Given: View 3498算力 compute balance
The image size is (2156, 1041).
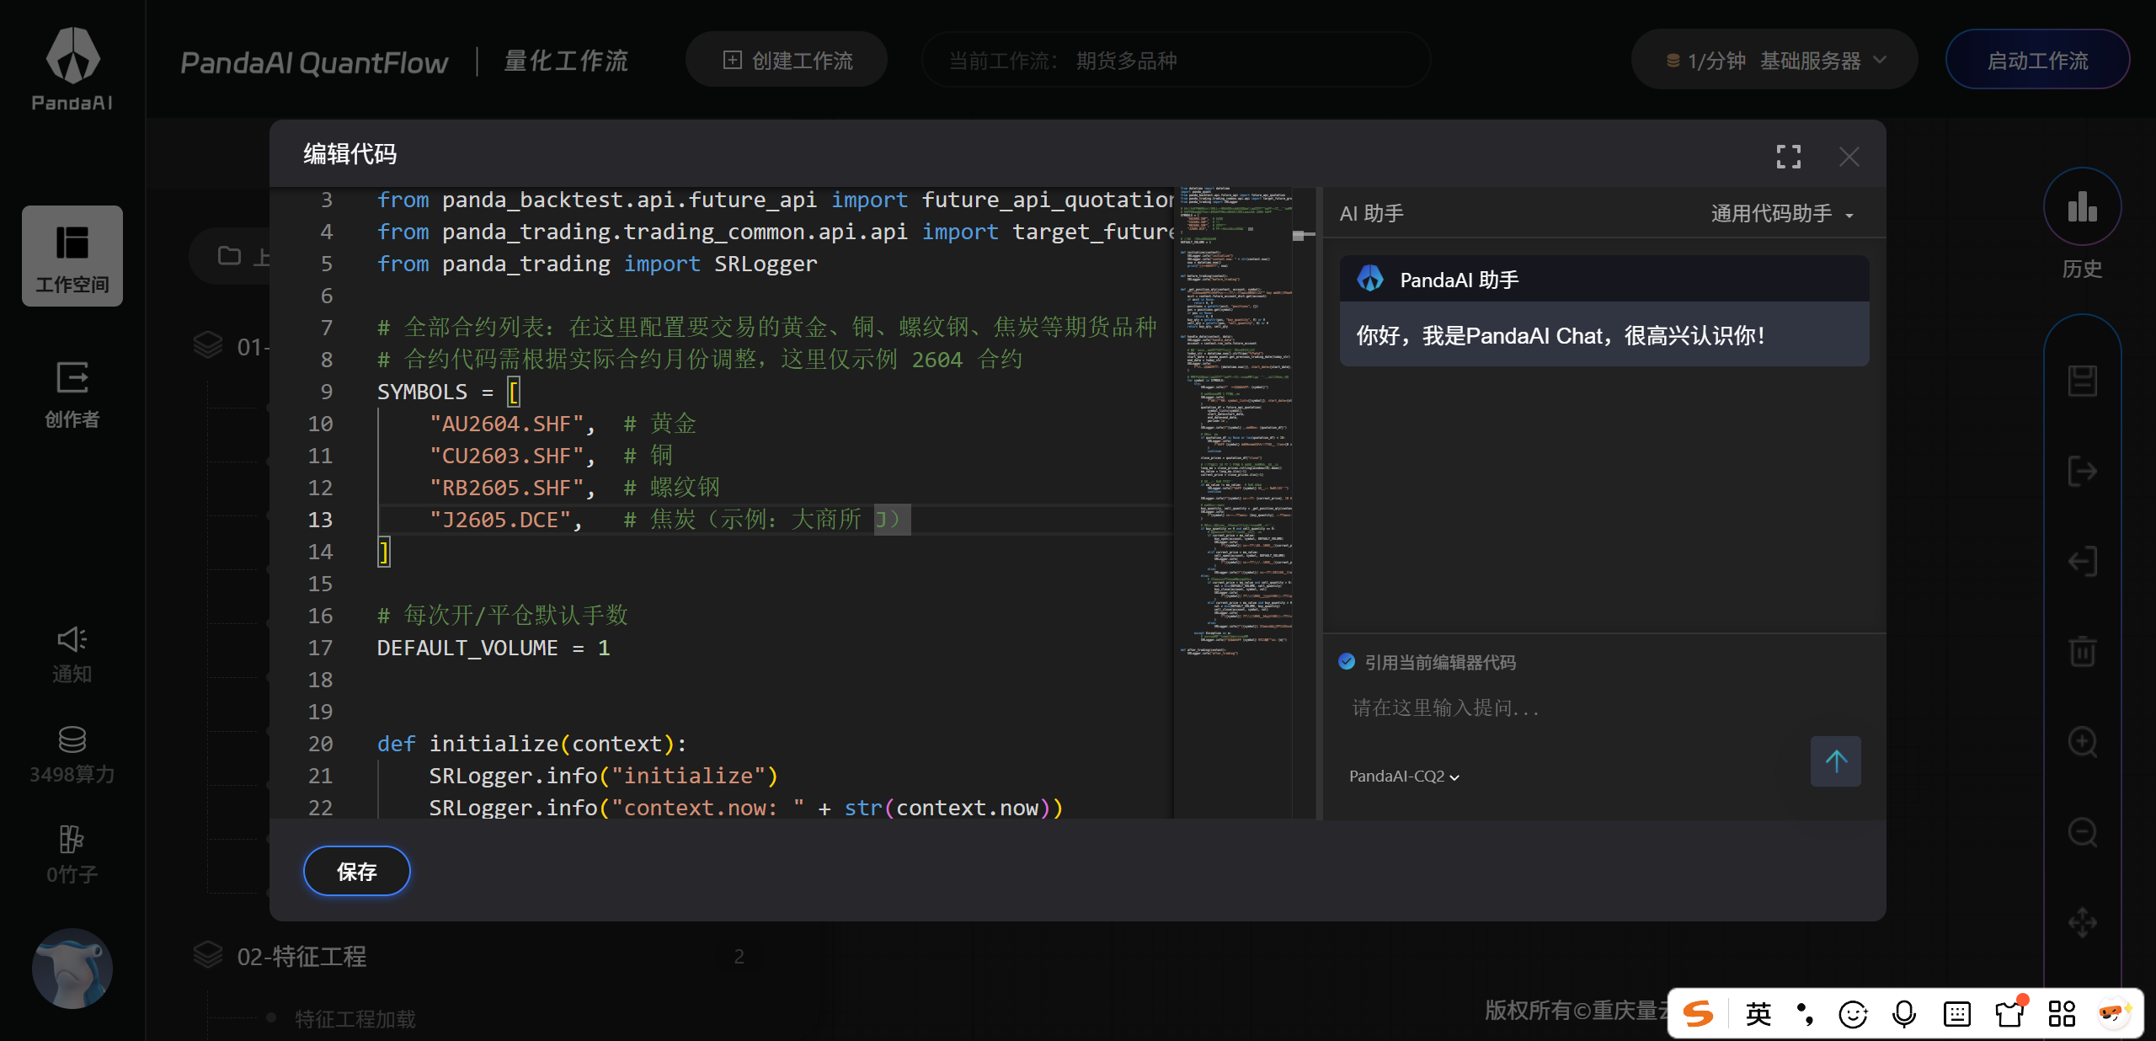Looking at the screenshot, I should [72, 755].
